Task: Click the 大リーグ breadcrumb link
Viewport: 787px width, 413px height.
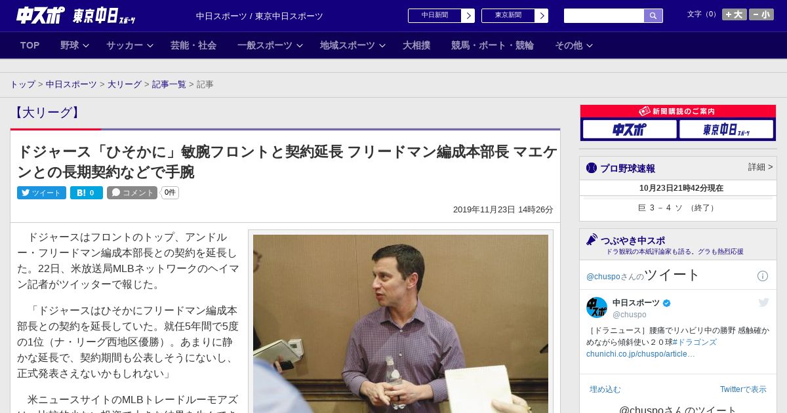Action: pyautogui.click(x=125, y=85)
